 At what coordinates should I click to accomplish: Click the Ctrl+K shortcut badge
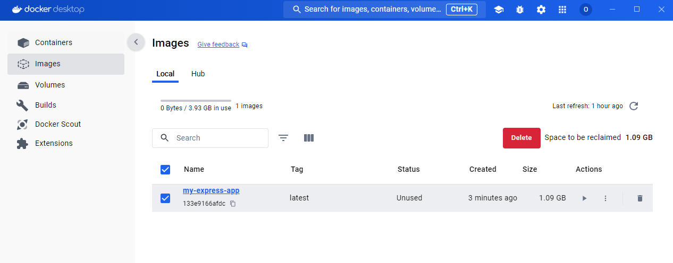coord(462,10)
